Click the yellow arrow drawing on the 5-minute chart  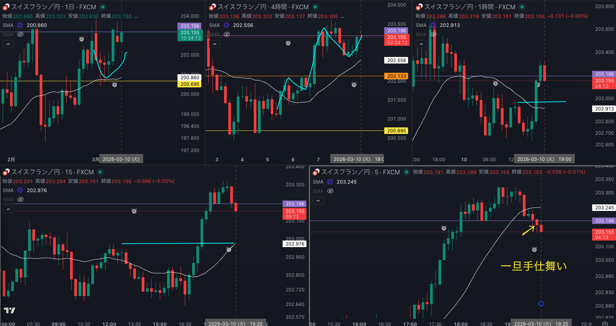pos(528,231)
